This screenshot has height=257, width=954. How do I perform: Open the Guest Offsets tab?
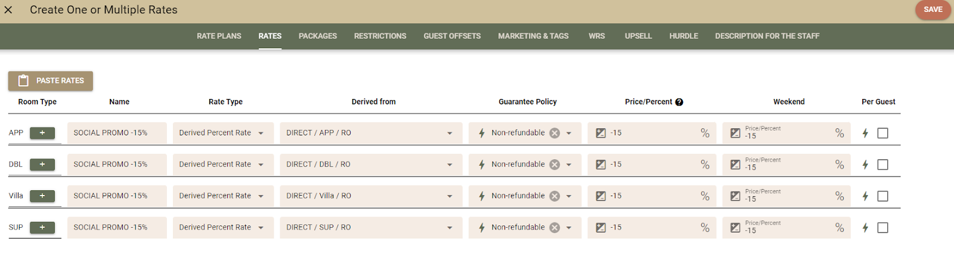(452, 36)
